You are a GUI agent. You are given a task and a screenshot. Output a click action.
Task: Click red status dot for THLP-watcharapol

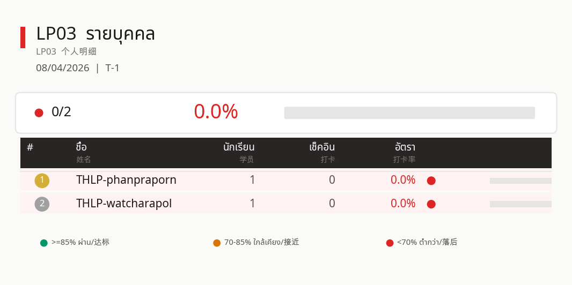click(x=431, y=204)
